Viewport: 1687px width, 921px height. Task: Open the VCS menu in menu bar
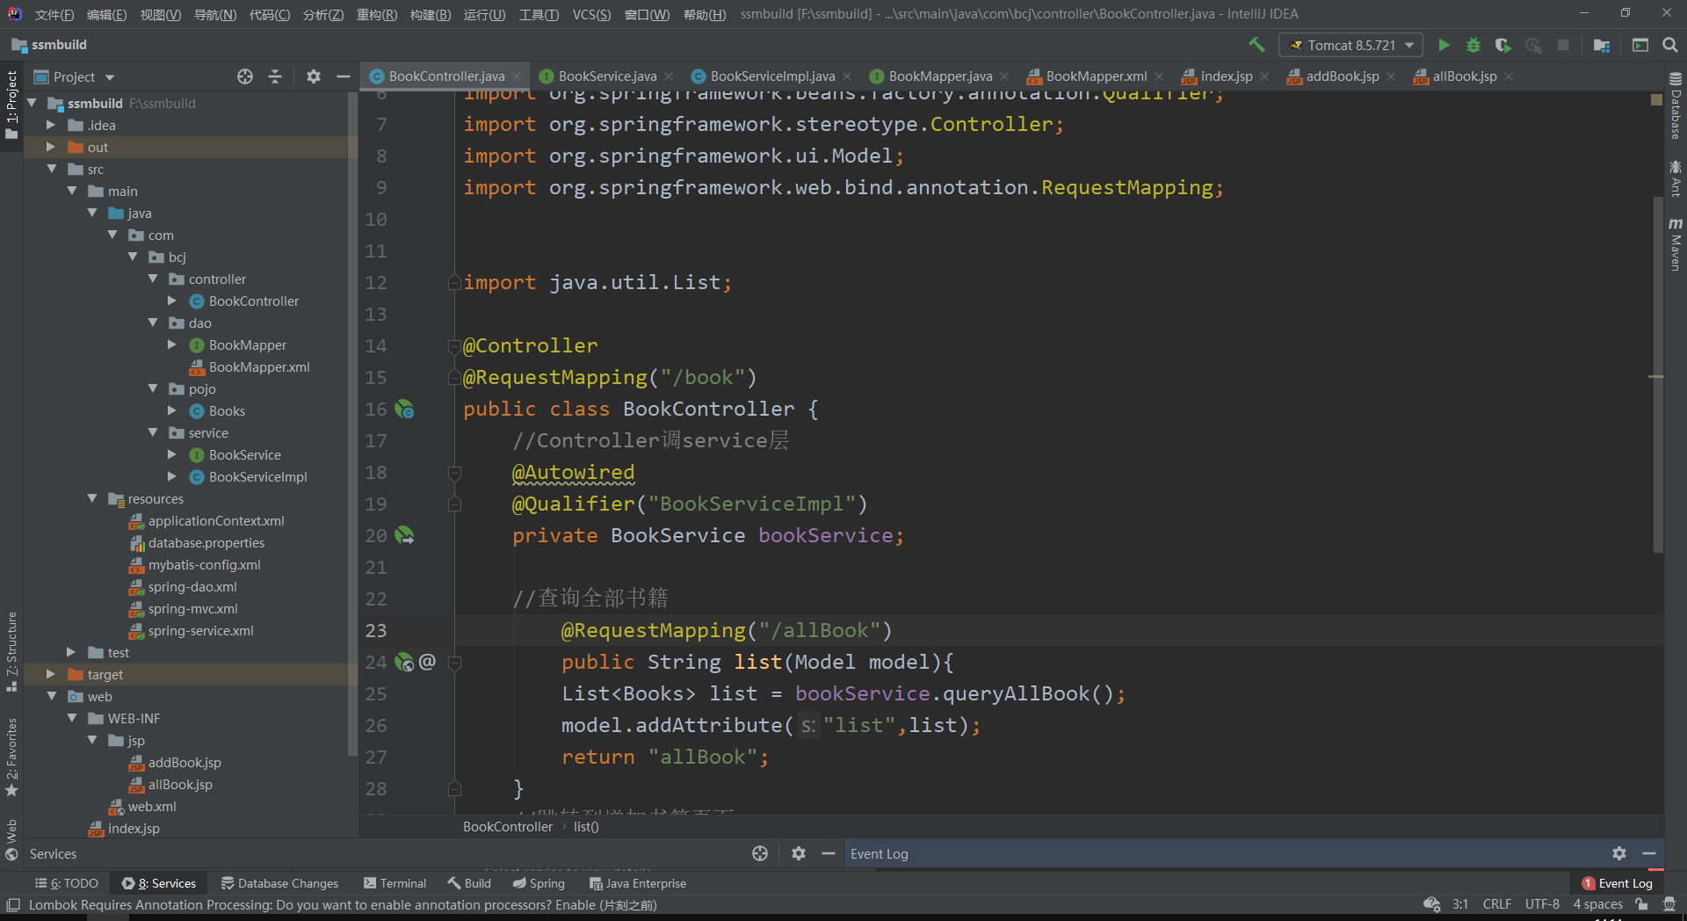tap(590, 14)
